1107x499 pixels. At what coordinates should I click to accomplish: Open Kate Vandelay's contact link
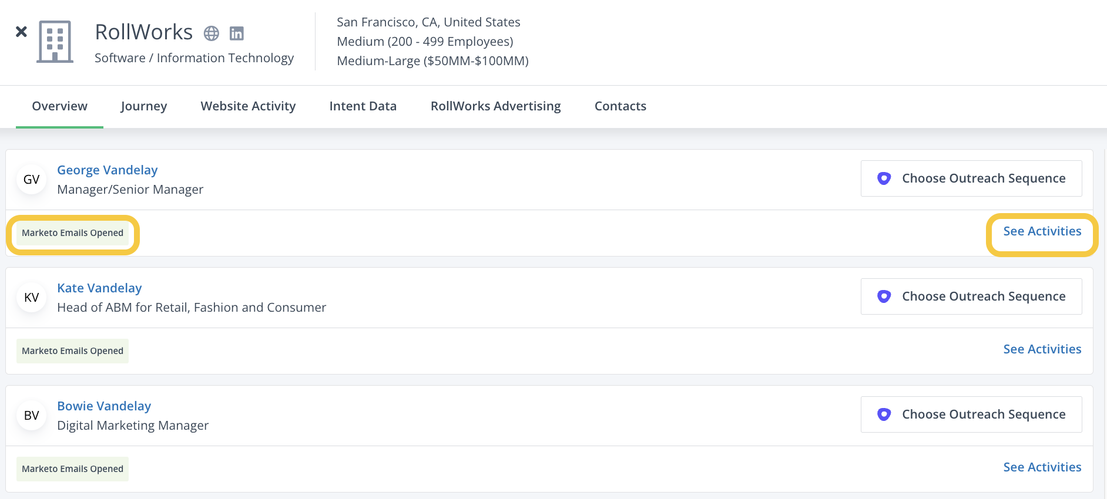pyautogui.click(x=99, y=288)
